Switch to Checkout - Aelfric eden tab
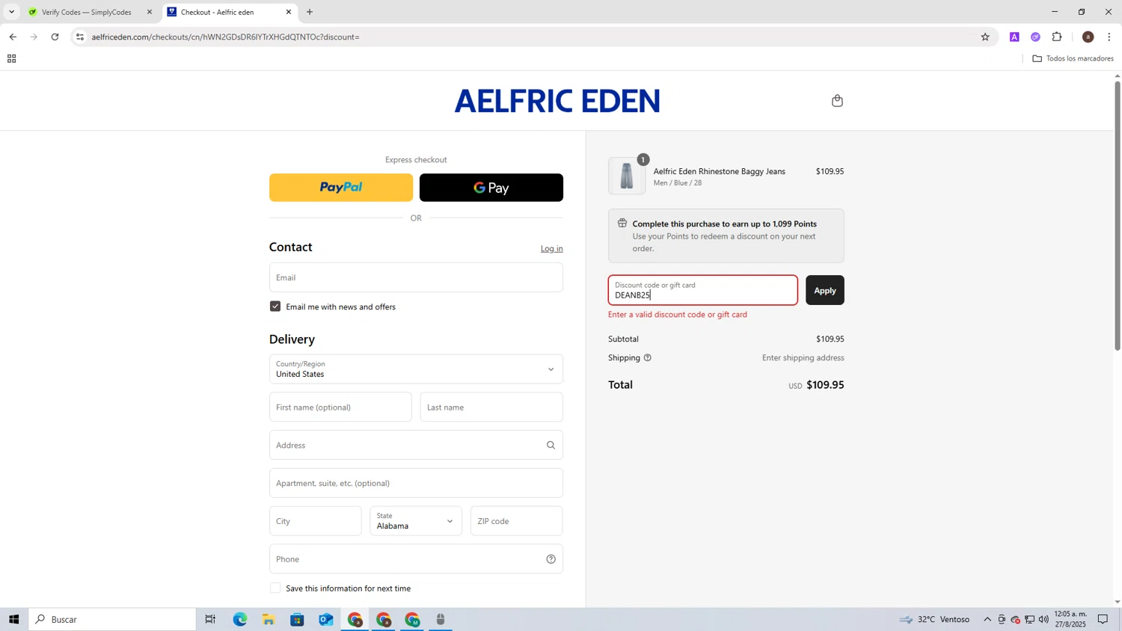This screenshot has width=1122, height=631. [x=230, y=12]
